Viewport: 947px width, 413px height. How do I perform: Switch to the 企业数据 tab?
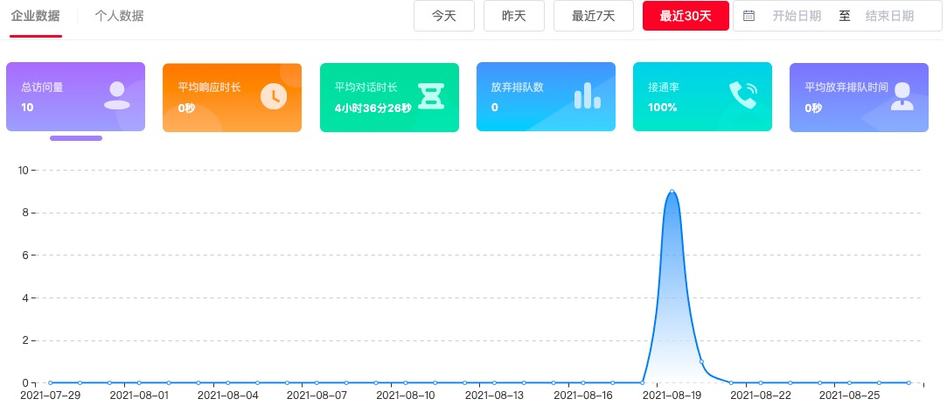tap(36, 17)
